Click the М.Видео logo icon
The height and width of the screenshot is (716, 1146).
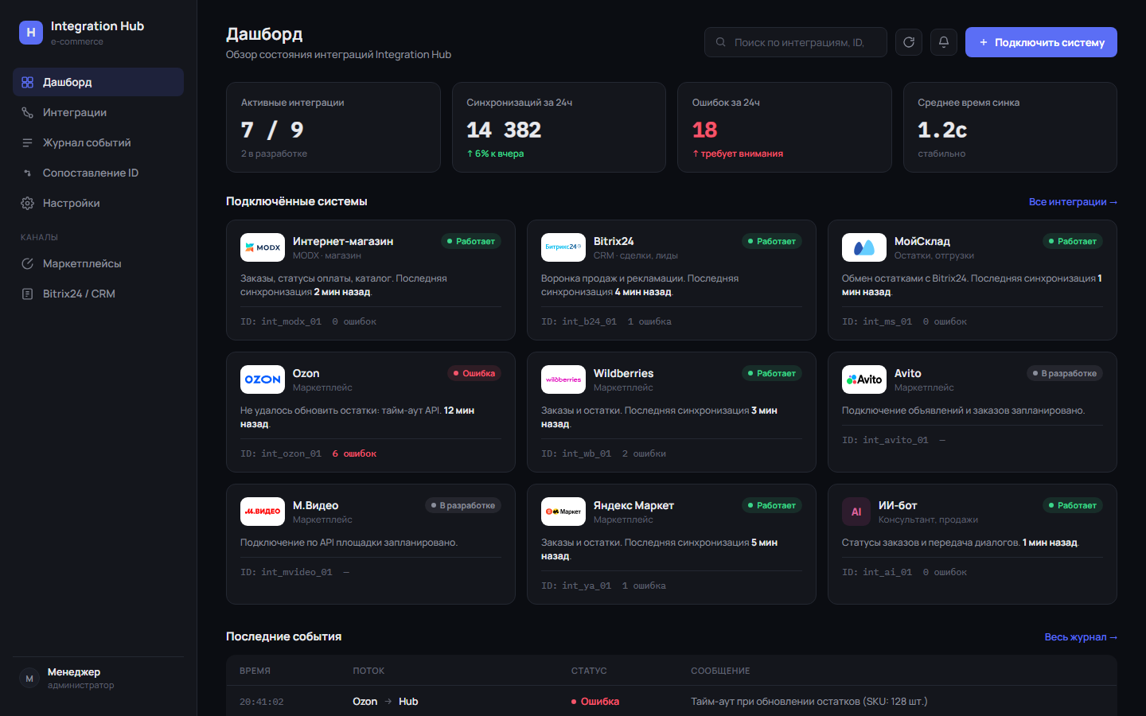263,512
